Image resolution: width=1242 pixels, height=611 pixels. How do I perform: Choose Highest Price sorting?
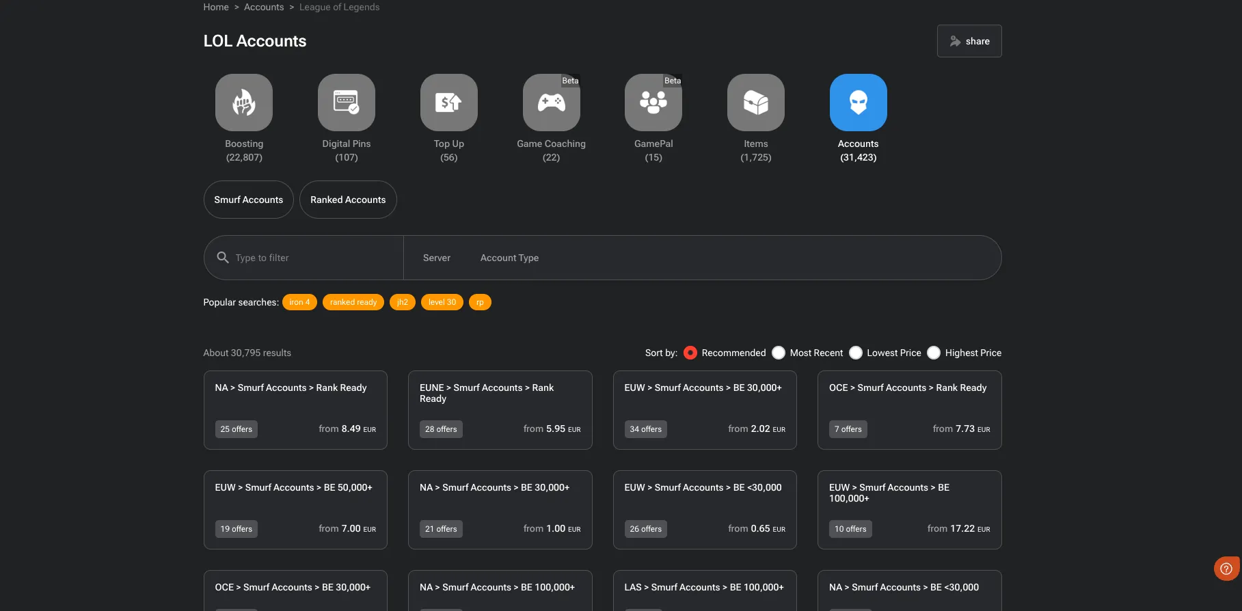tap(934, 353)
